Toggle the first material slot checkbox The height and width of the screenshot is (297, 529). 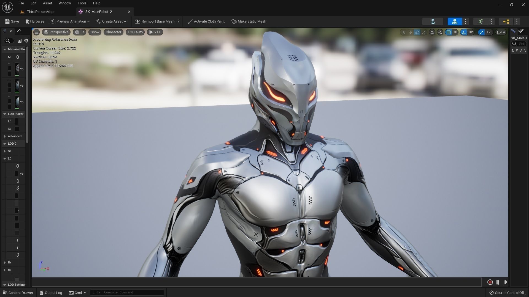pyautogui.click(x=10, y=68)
